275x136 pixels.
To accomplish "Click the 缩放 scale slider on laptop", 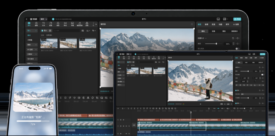I will coord(214,44).
